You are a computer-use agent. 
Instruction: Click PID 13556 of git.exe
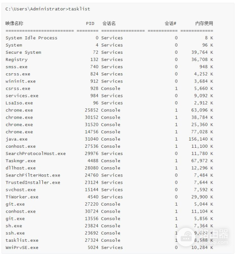point(92,218)
